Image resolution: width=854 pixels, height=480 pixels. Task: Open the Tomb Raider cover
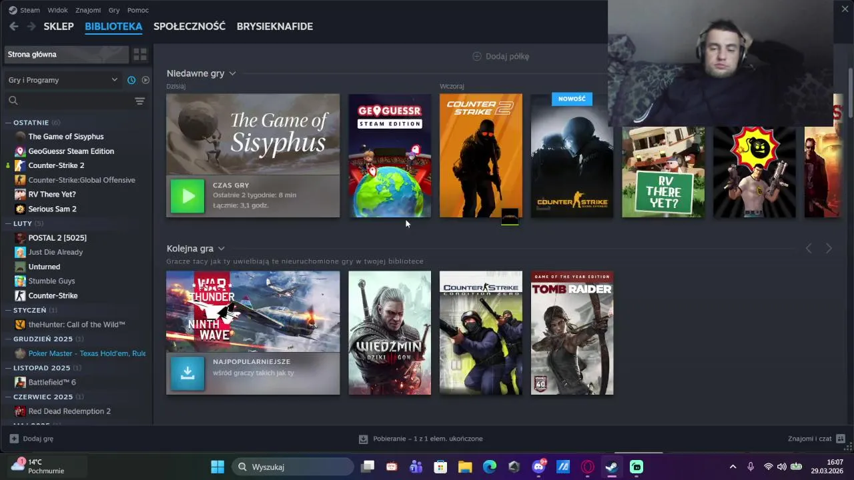(572, 333)
